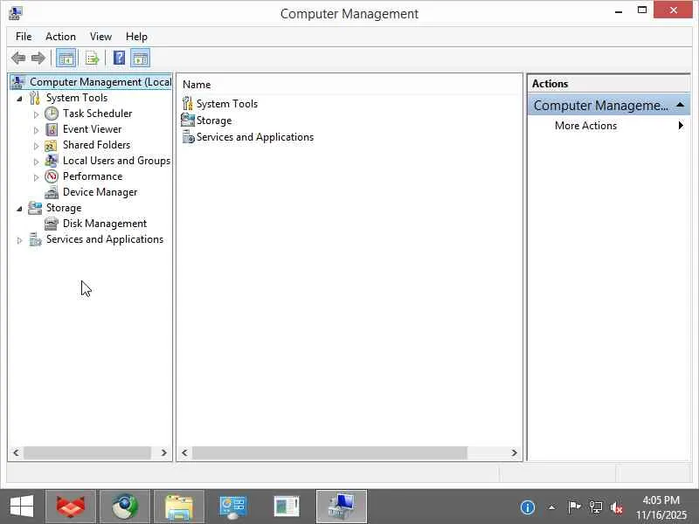Expand the Event Viewer node
The height and width of the screenshot is (524, 699).
coord(36,130)
